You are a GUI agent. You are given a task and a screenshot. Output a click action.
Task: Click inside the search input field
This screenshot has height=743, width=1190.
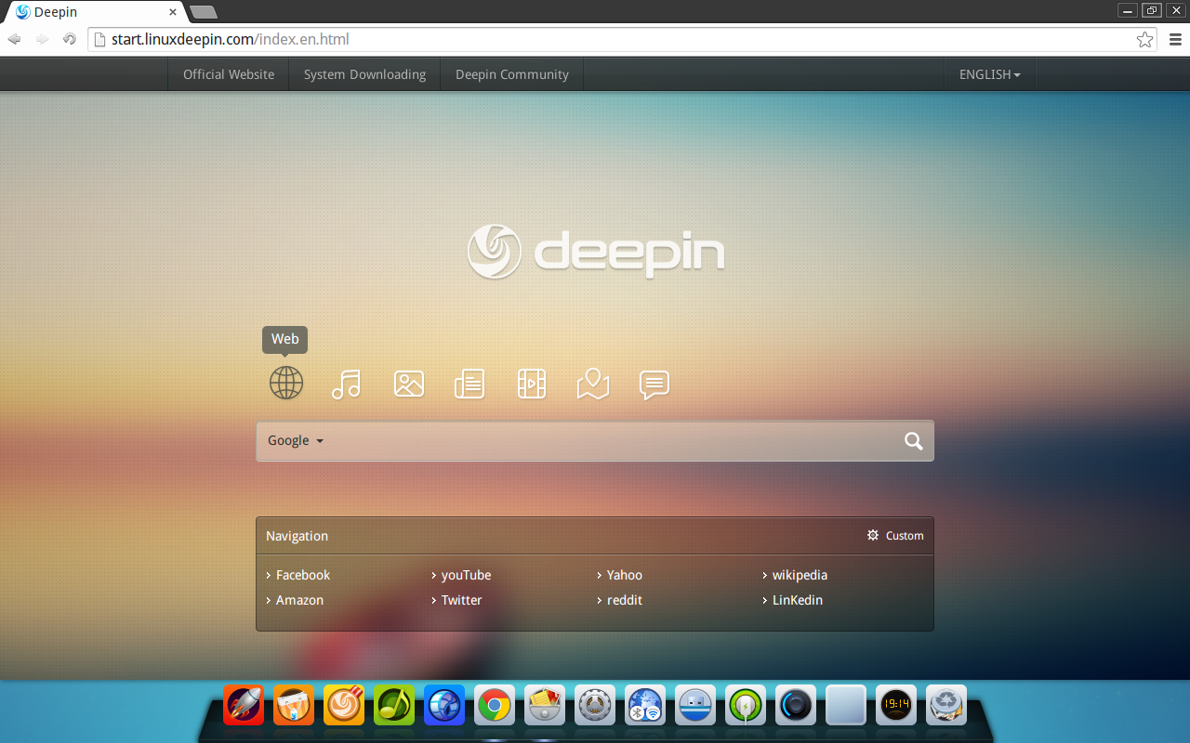click(604, 440)
